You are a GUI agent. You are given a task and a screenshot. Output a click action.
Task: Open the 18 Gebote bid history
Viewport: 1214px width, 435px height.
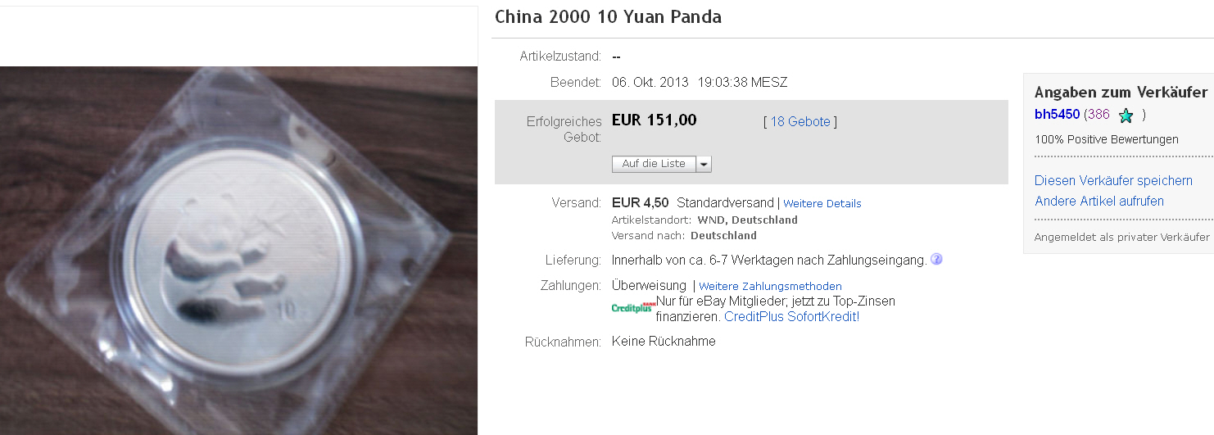(x=800, y=122)
